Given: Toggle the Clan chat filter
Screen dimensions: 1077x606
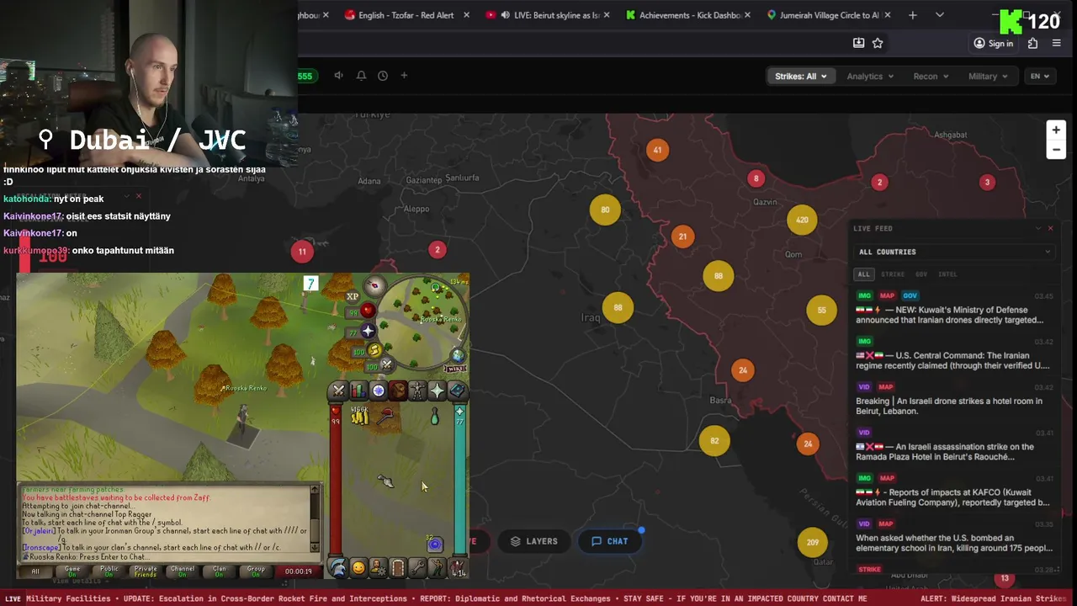Looking at the screenshot, I should click(219, 571).
